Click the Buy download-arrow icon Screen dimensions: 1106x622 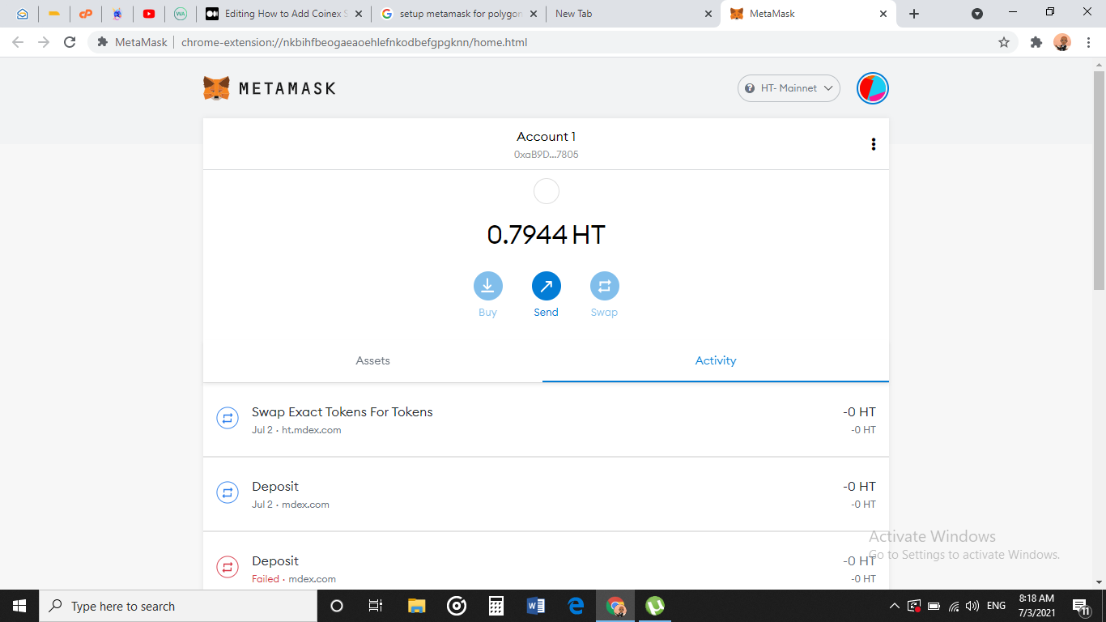coord(487,286)
